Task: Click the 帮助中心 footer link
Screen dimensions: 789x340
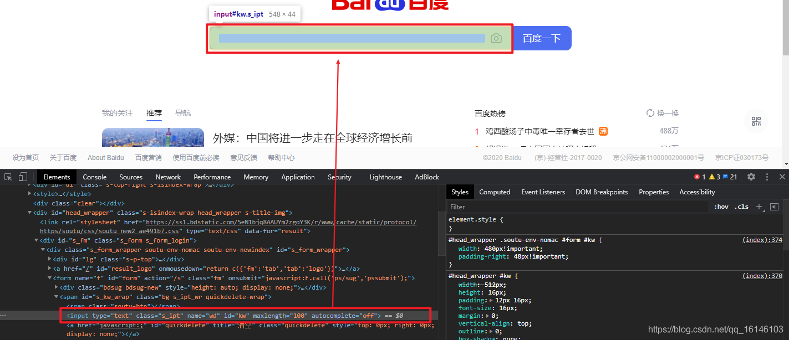Action: click(x=282, y=158)
